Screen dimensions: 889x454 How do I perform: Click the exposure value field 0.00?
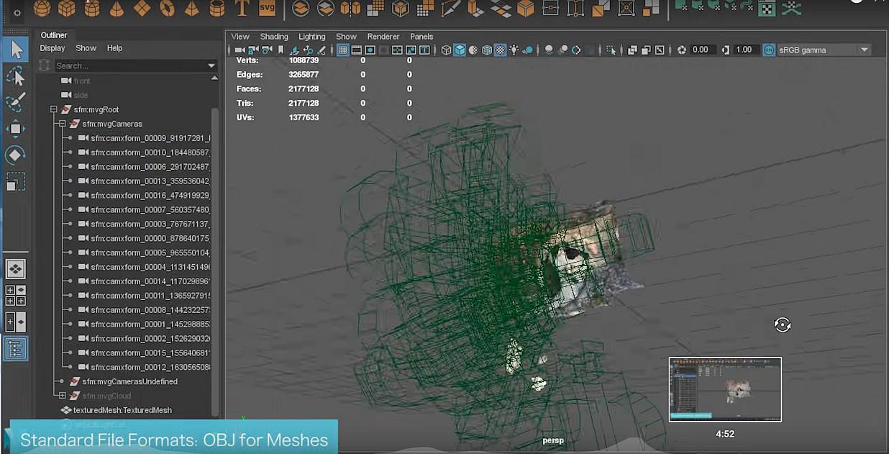pos(701,50)
